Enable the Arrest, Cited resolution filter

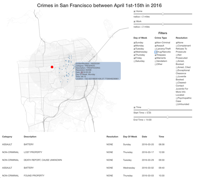(x=177, y=67)
